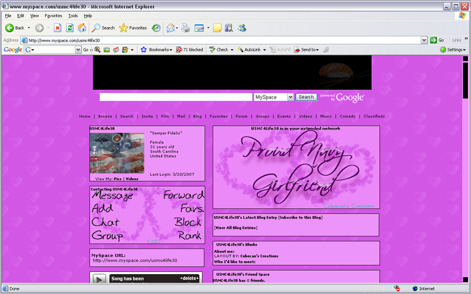Open the Research toolbar icon

tap(229, 28)
